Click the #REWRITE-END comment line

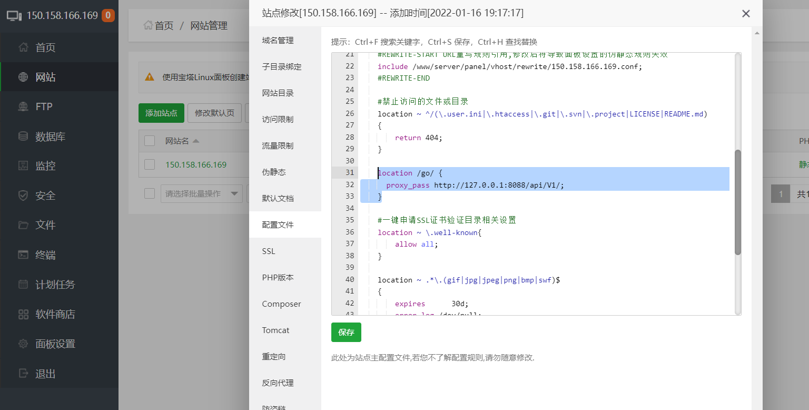tap(403, 78)
